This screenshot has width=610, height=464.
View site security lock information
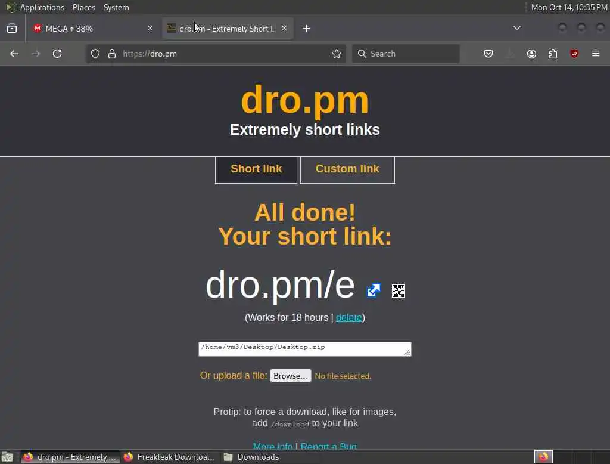click(x=112, y=54)
